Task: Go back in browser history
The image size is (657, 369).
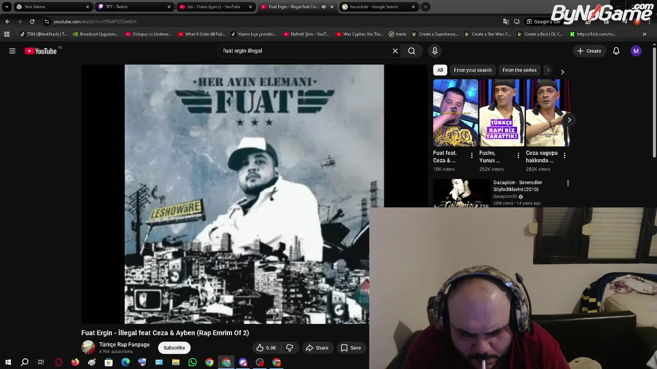Action: click(x=7, y=22)
